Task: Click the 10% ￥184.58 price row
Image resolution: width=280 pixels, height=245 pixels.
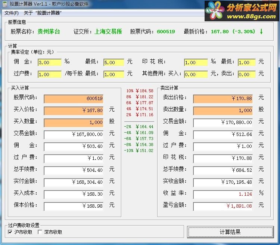Action: [140, 91]
